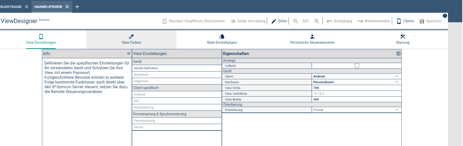
Task: Open the Wartung tab
Action: click(x=403, y=39)
